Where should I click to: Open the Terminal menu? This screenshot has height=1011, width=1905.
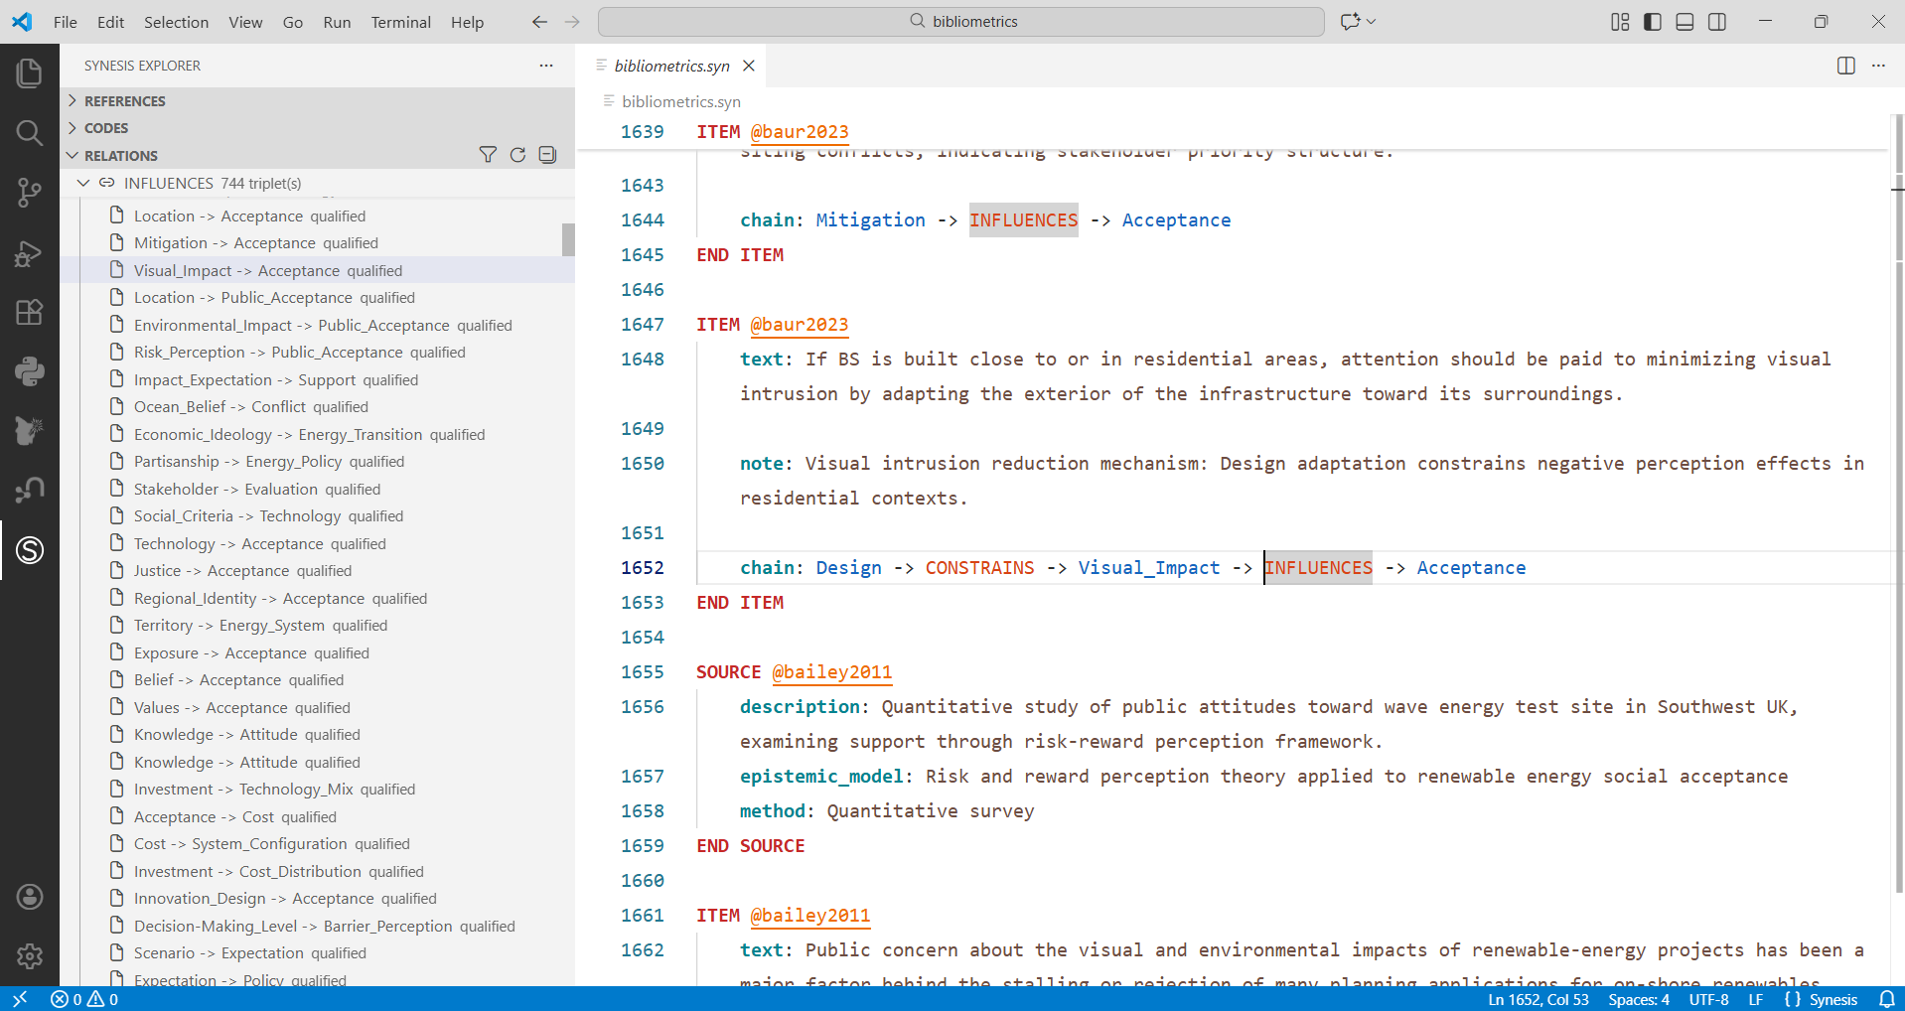coord(401,22)
